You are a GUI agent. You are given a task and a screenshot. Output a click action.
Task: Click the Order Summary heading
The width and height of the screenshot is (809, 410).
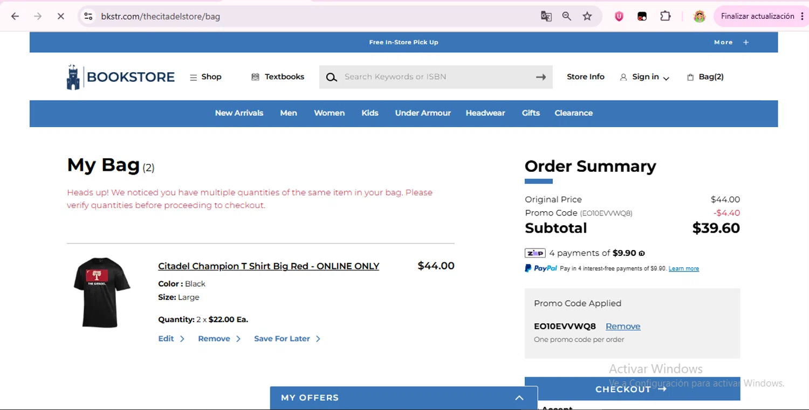point(591,166)
